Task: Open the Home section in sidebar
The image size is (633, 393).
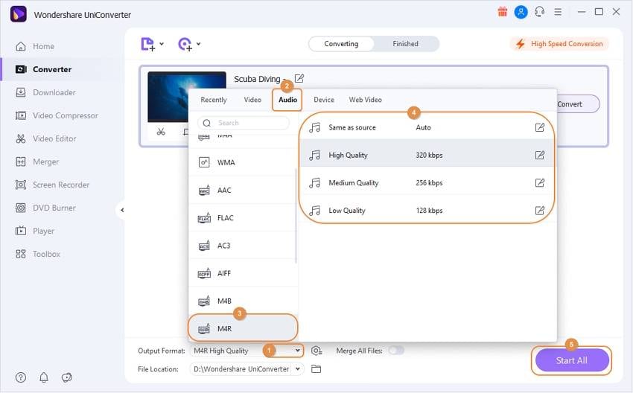Action: click(35, 46)
